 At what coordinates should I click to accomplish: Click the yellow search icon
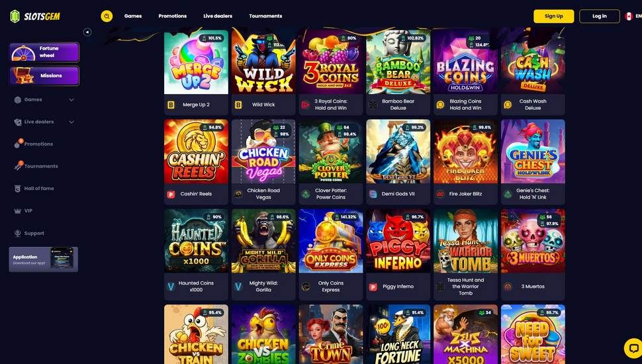(107, 16)
